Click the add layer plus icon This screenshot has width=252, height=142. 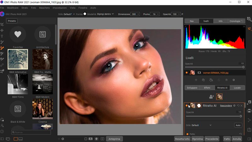tap(196, 80)
